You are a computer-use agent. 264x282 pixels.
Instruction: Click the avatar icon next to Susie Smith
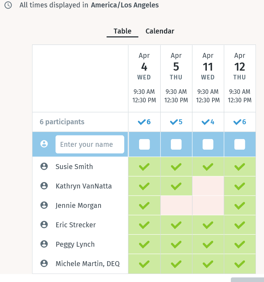(44, 167)
